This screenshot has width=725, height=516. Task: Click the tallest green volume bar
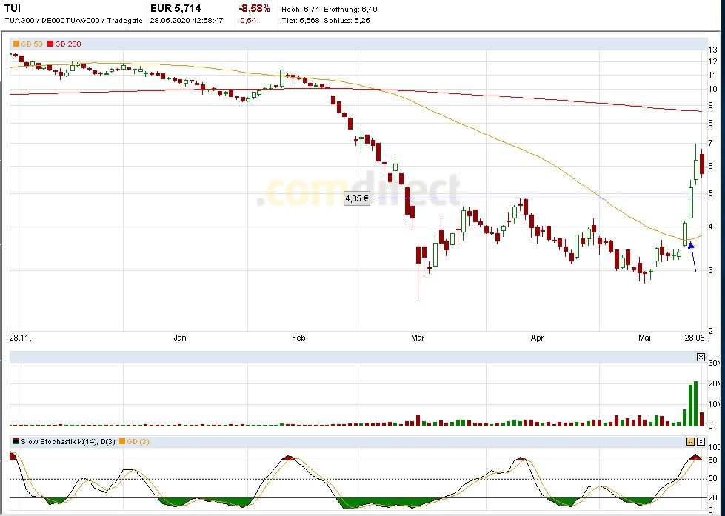pos(695,404)
